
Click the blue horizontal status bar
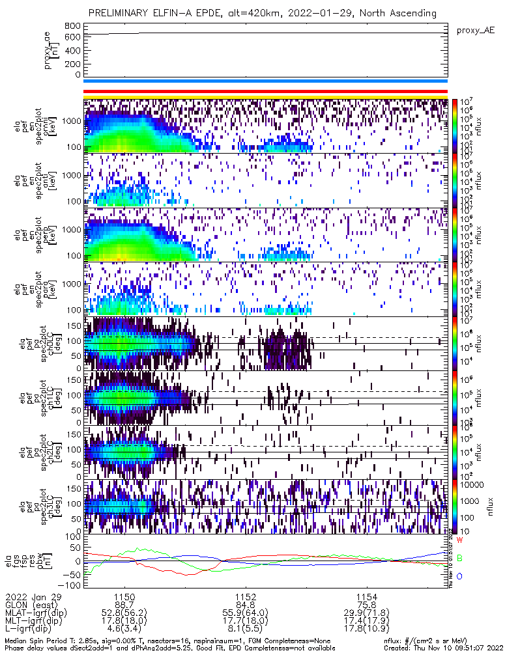click(266, 81)
